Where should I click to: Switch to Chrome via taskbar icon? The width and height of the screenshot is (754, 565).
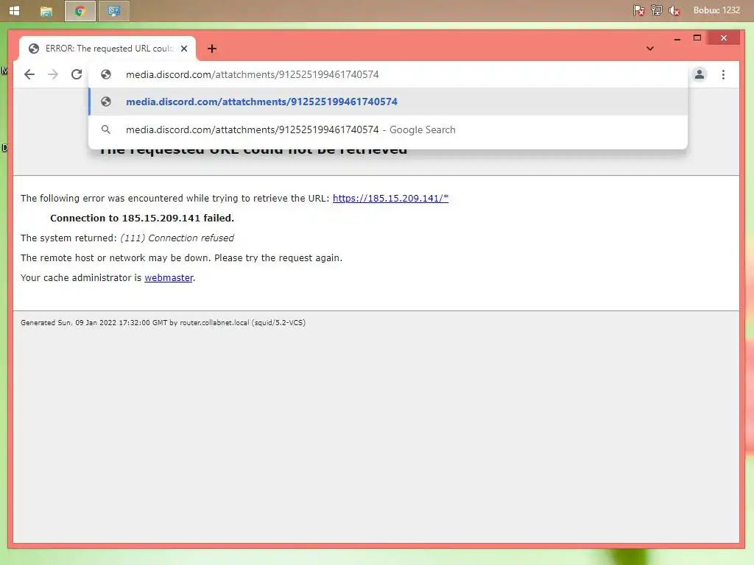pos(80,11)
